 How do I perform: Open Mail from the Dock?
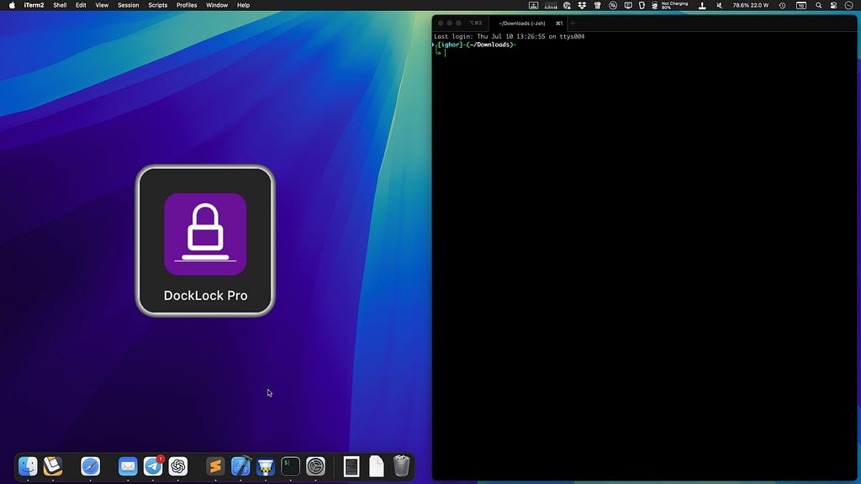point(128,466)
